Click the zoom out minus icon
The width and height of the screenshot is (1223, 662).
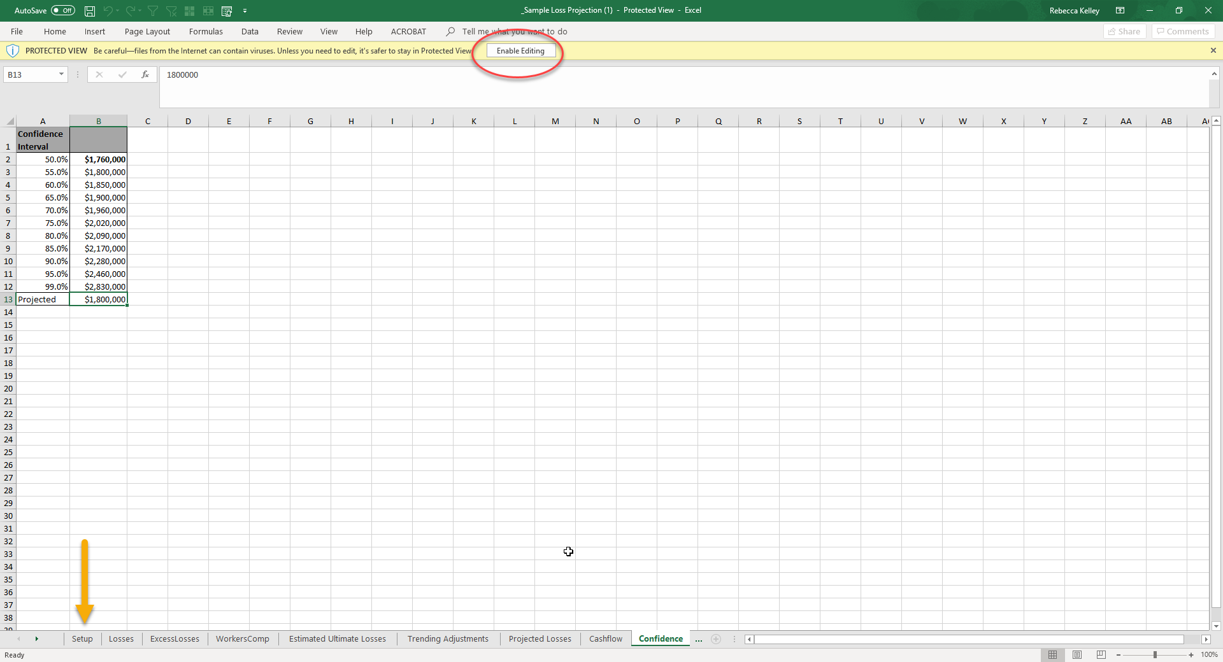1119,654
